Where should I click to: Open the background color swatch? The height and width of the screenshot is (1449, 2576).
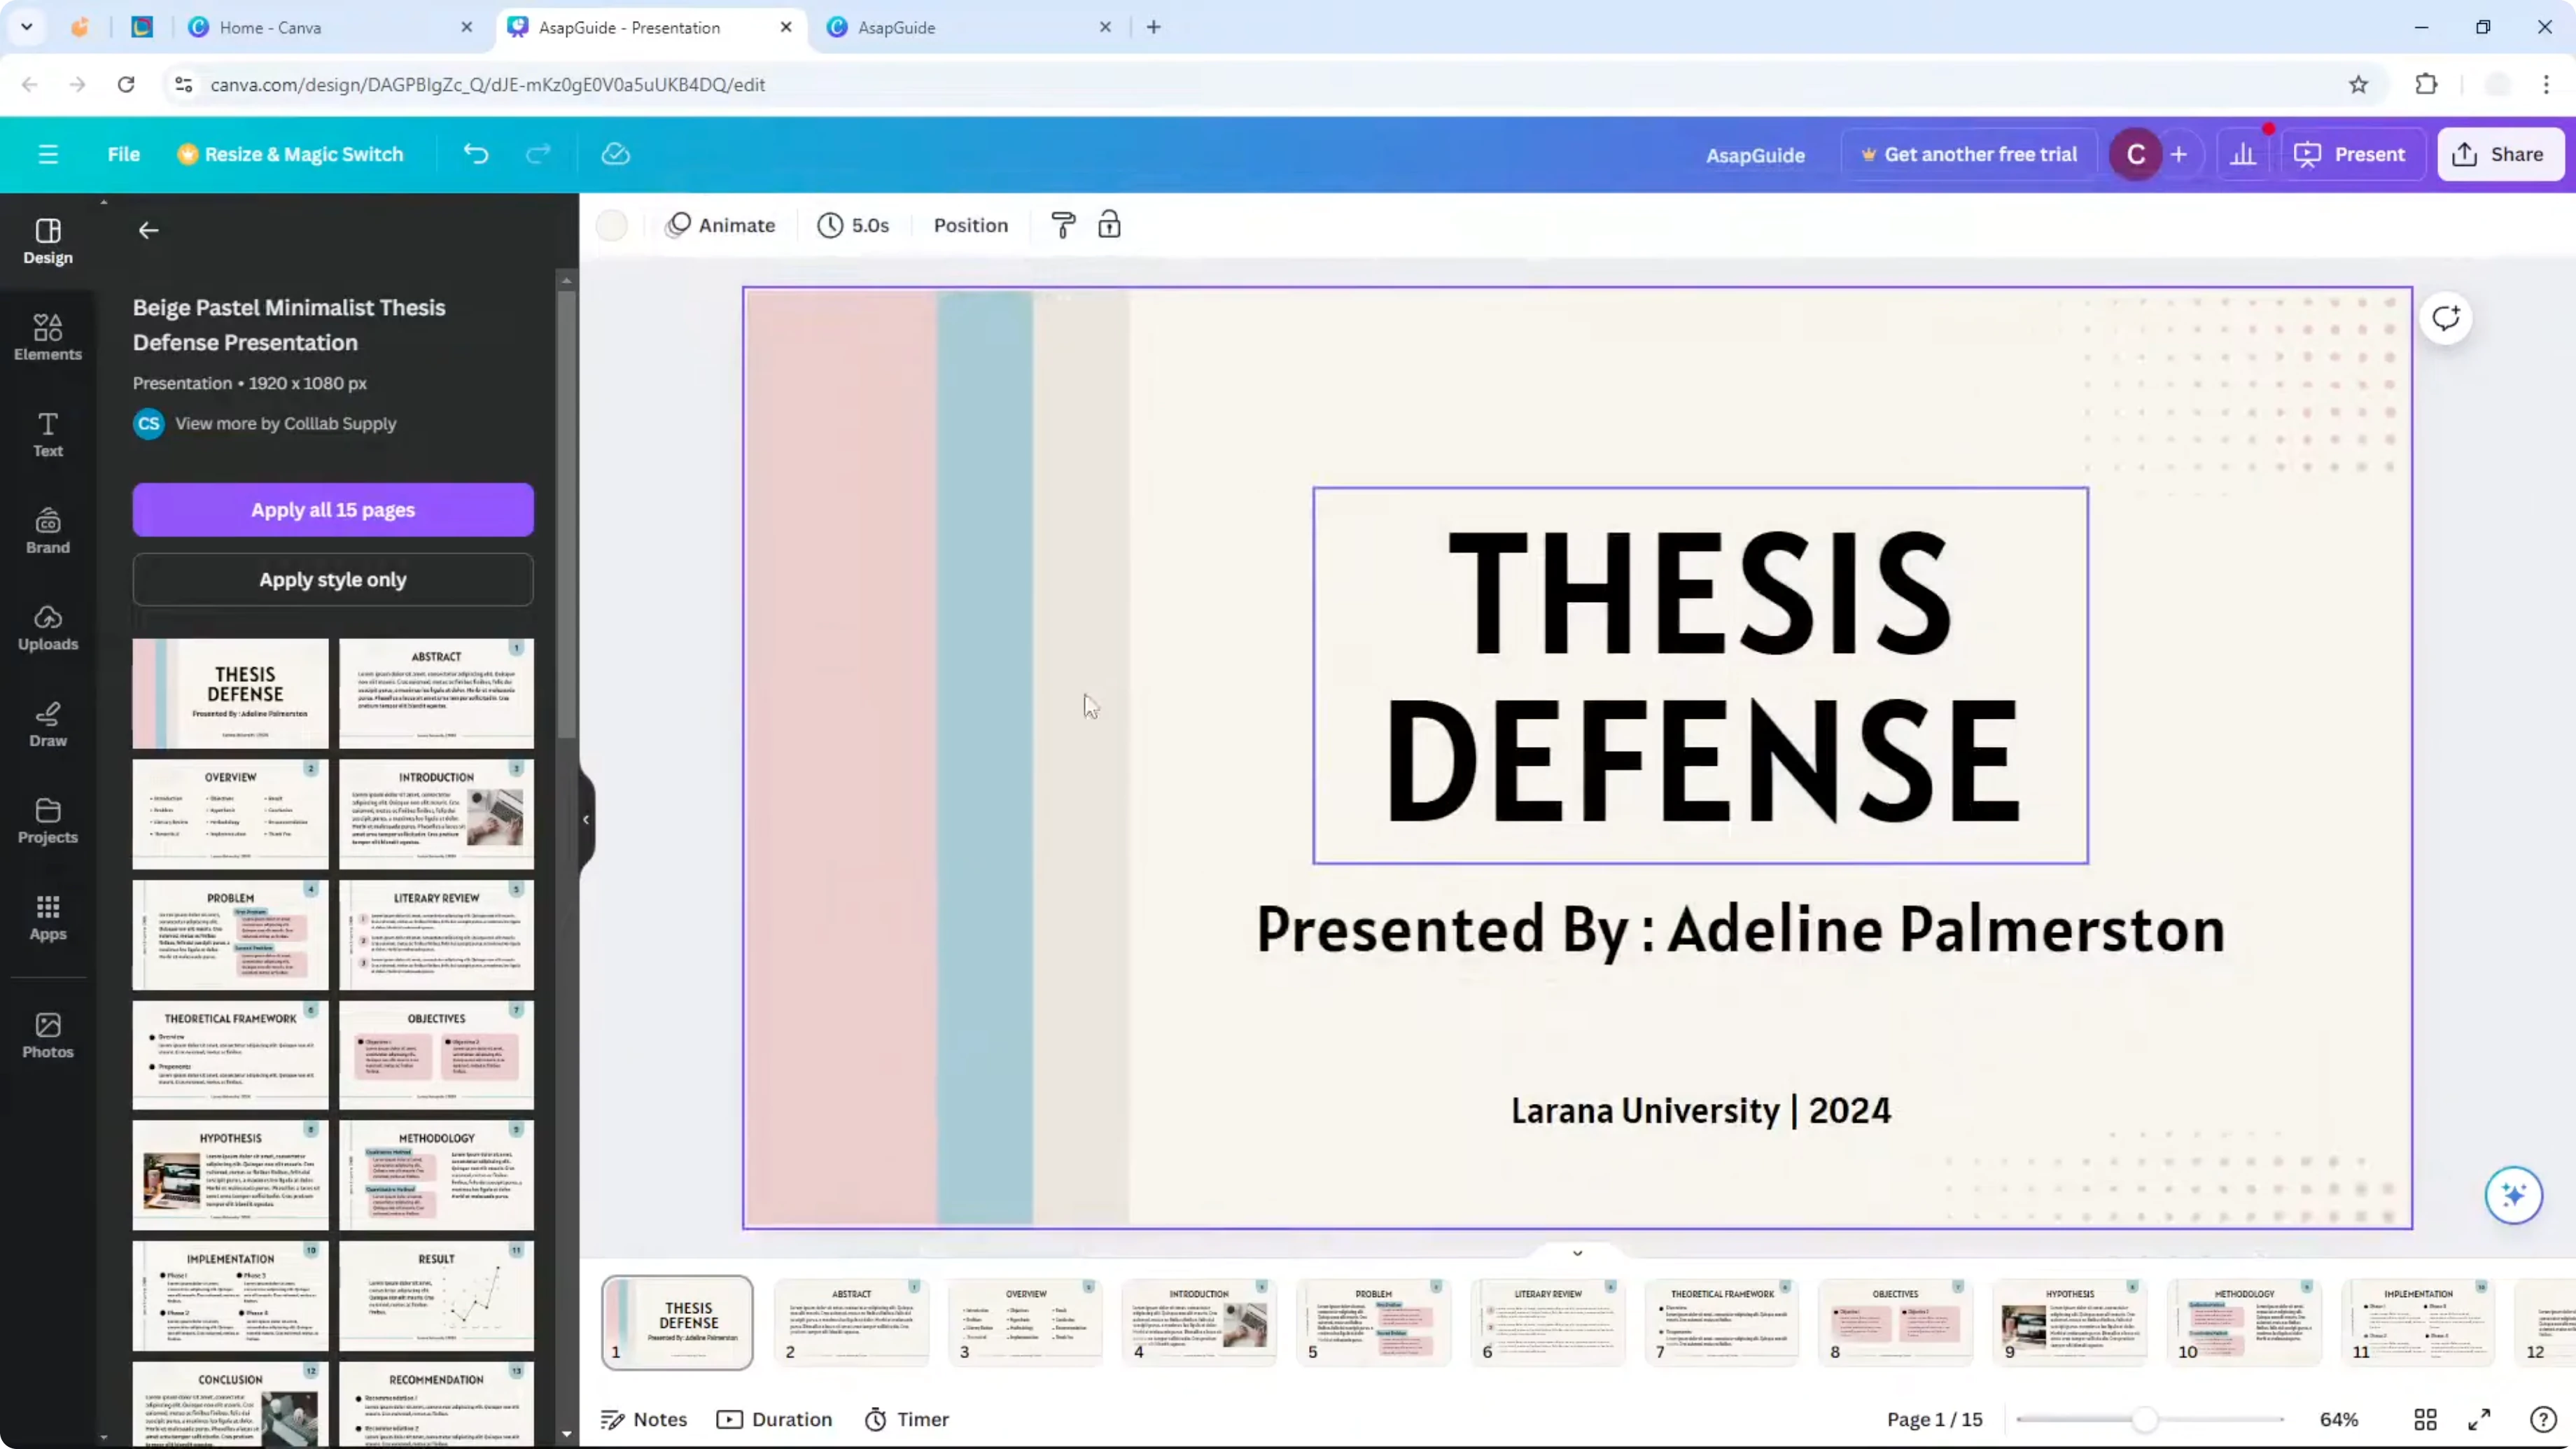point(612,225)
